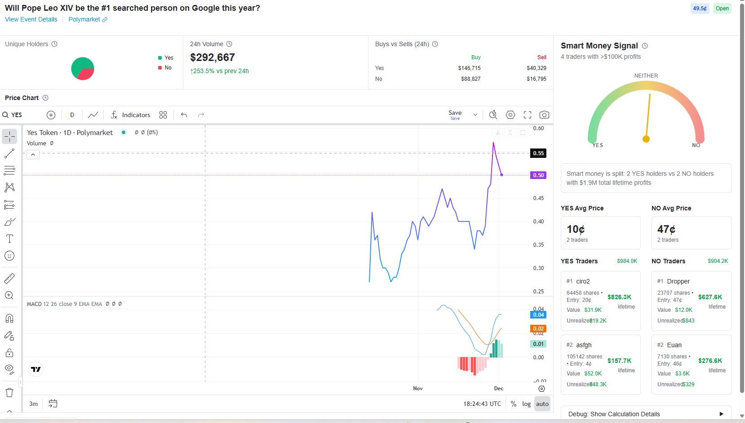Image resolution: width=745 pixels, height=423 pixels.
Task: Open the Indicators menu
Action: [x=131, y=115]
